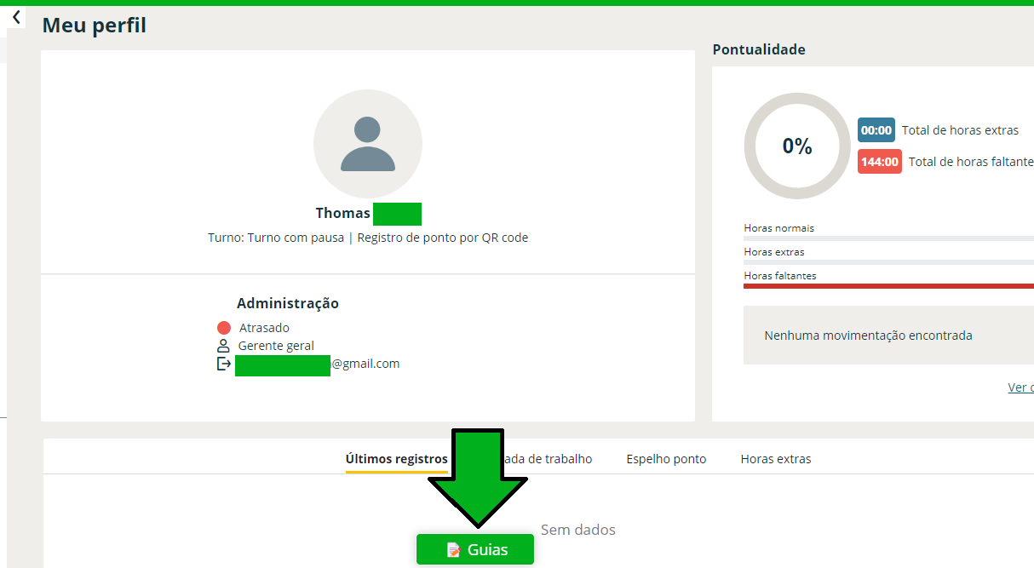Click the gmail.com email address text

(365, 364)
